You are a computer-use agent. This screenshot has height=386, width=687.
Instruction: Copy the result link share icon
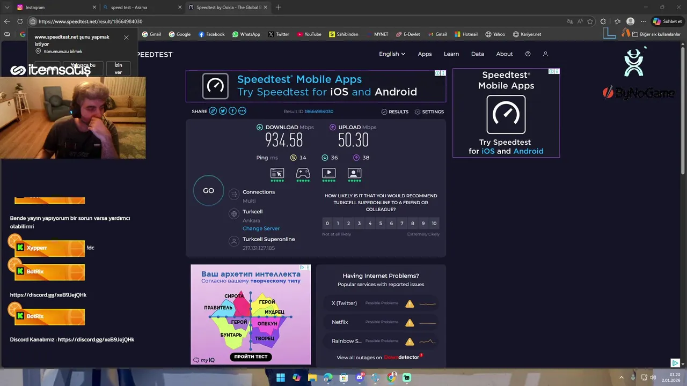coord(213,111)
